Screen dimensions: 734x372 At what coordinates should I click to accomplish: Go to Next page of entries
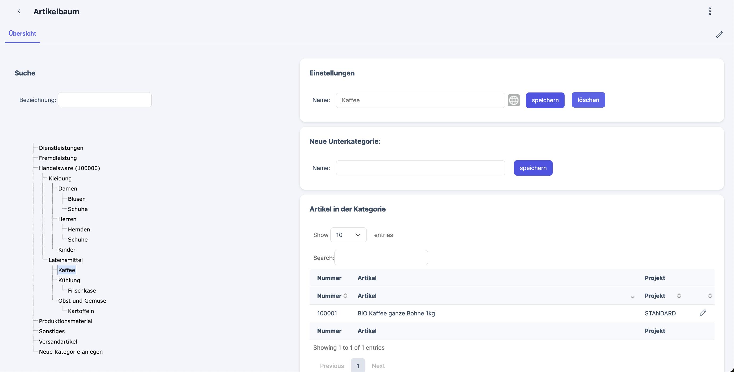pos(378,366)
